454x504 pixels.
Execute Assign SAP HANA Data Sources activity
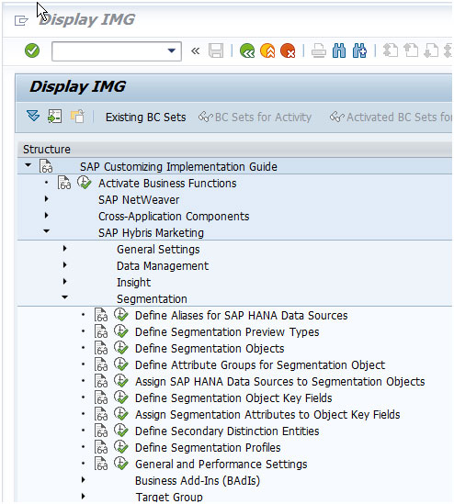[x=121, y=381]
